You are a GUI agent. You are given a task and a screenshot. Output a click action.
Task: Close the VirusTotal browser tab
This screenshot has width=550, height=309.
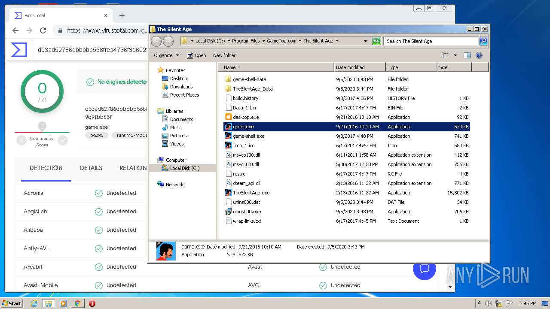[106, 15]
